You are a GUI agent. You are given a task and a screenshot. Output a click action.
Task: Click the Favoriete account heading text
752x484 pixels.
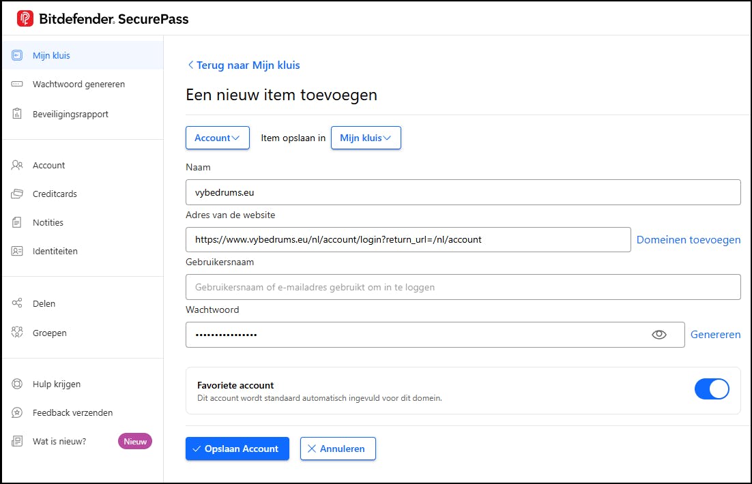pos(235,385)
